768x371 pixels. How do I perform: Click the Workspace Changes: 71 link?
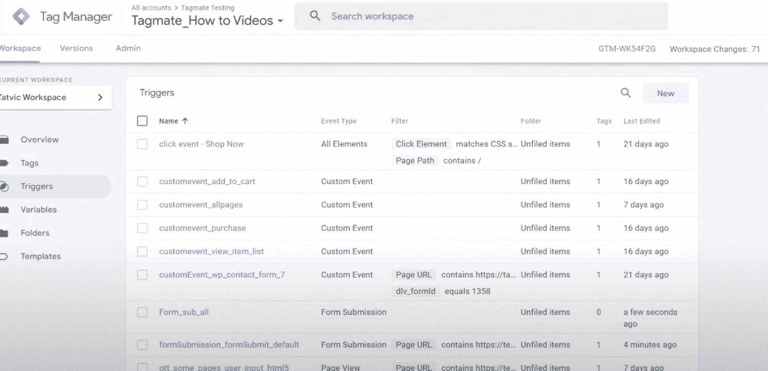[715, 49]
